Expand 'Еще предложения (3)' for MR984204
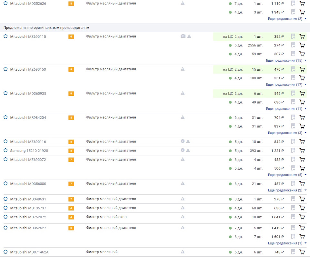The image size is (310, 257). tap(287, 133)
